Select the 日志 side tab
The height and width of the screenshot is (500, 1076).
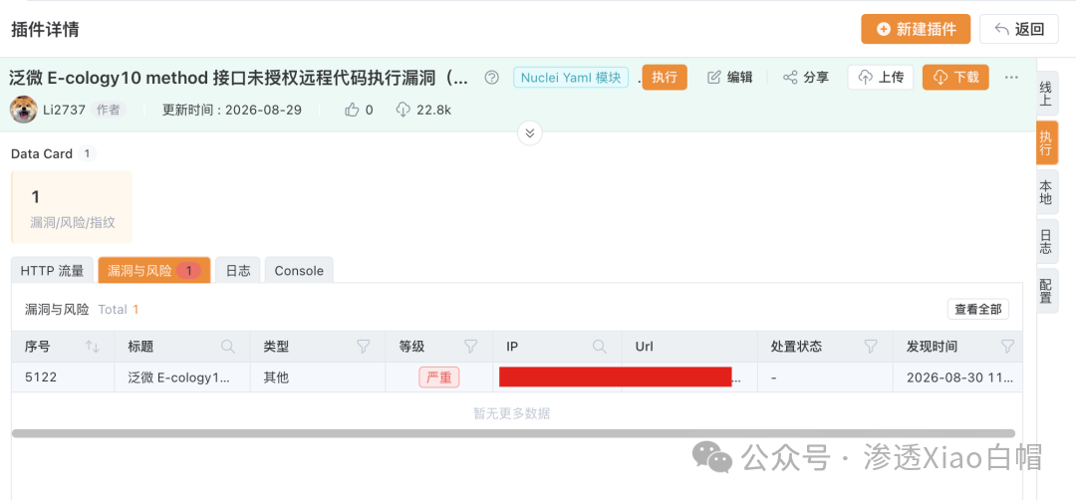[x=1046, y=241]
